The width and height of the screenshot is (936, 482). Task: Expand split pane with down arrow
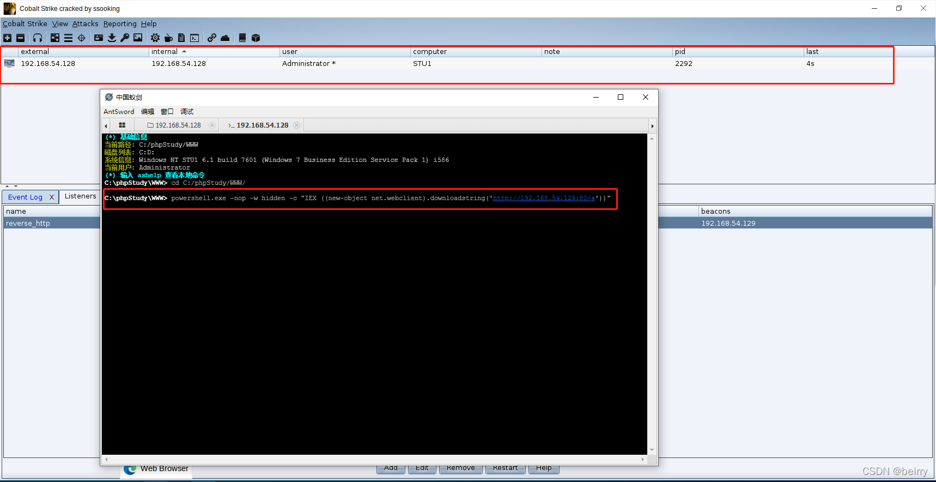[x=16, y=186]
